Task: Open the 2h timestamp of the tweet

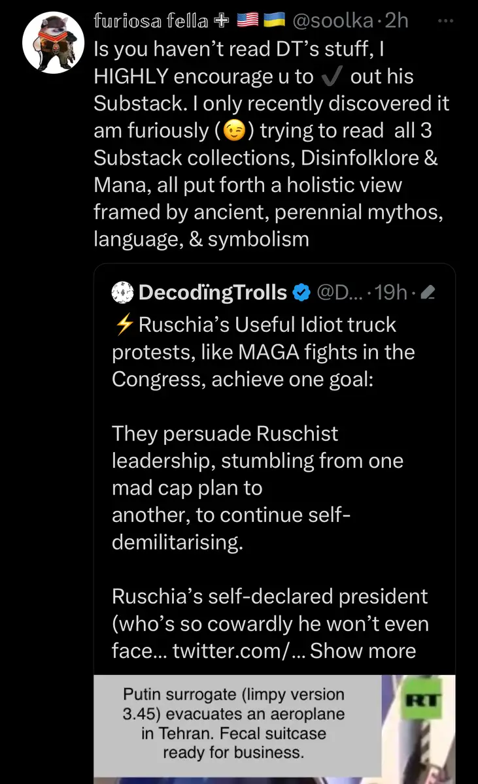Action: point(397,21)
